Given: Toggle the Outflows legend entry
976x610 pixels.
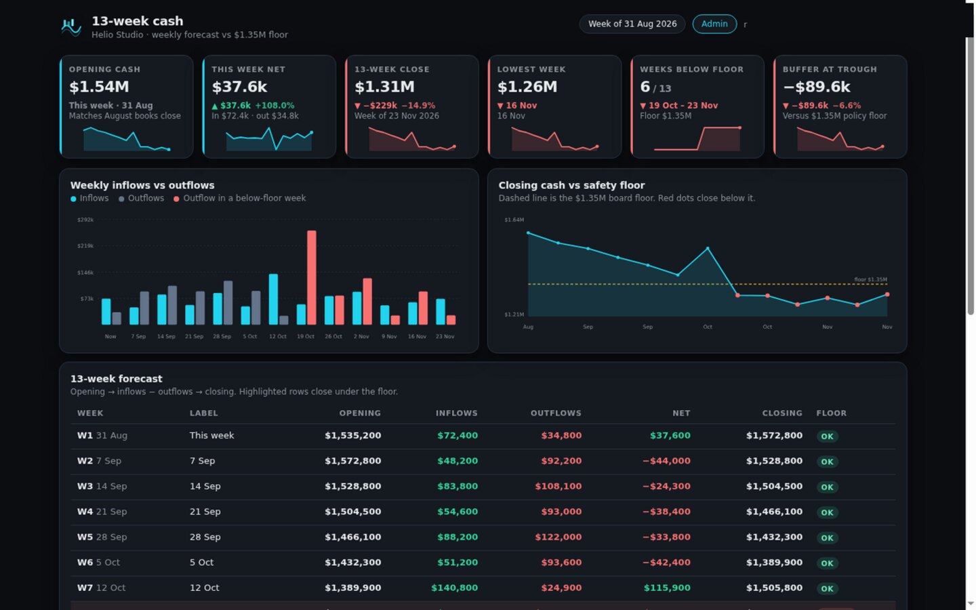Looking at the screenshot, I should click(142, 199).
